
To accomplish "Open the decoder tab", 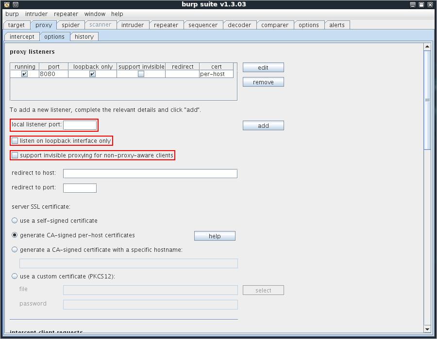I will click(x=239, y=25).
